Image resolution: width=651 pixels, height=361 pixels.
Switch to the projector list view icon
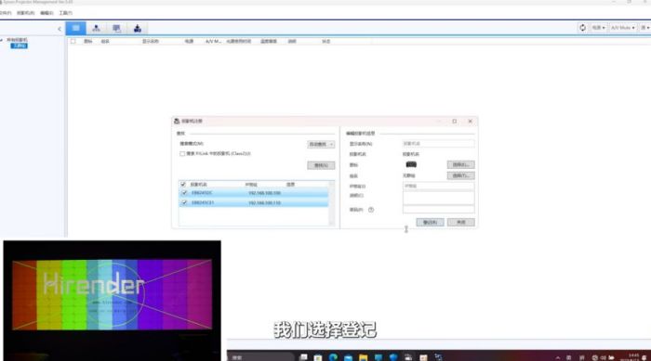tap(75, 28)
